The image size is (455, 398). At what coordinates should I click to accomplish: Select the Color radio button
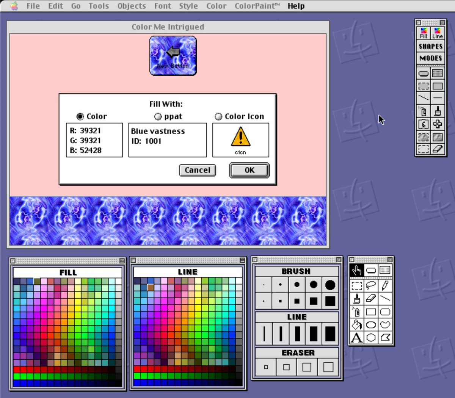80,116
